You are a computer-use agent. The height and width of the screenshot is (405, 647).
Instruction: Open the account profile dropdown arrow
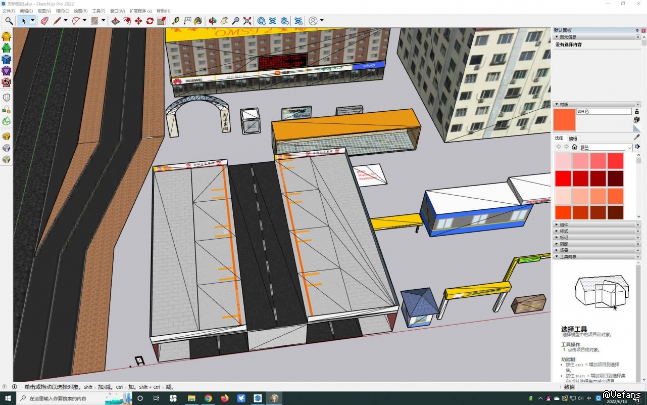[322, 21]
